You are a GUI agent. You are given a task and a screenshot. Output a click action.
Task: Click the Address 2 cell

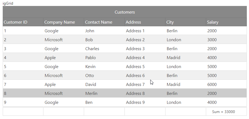135,40
